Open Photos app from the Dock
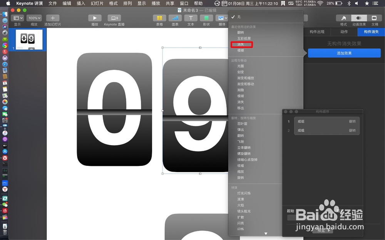The height and width of the screenshot is (240, 385). tap(5, 102)
